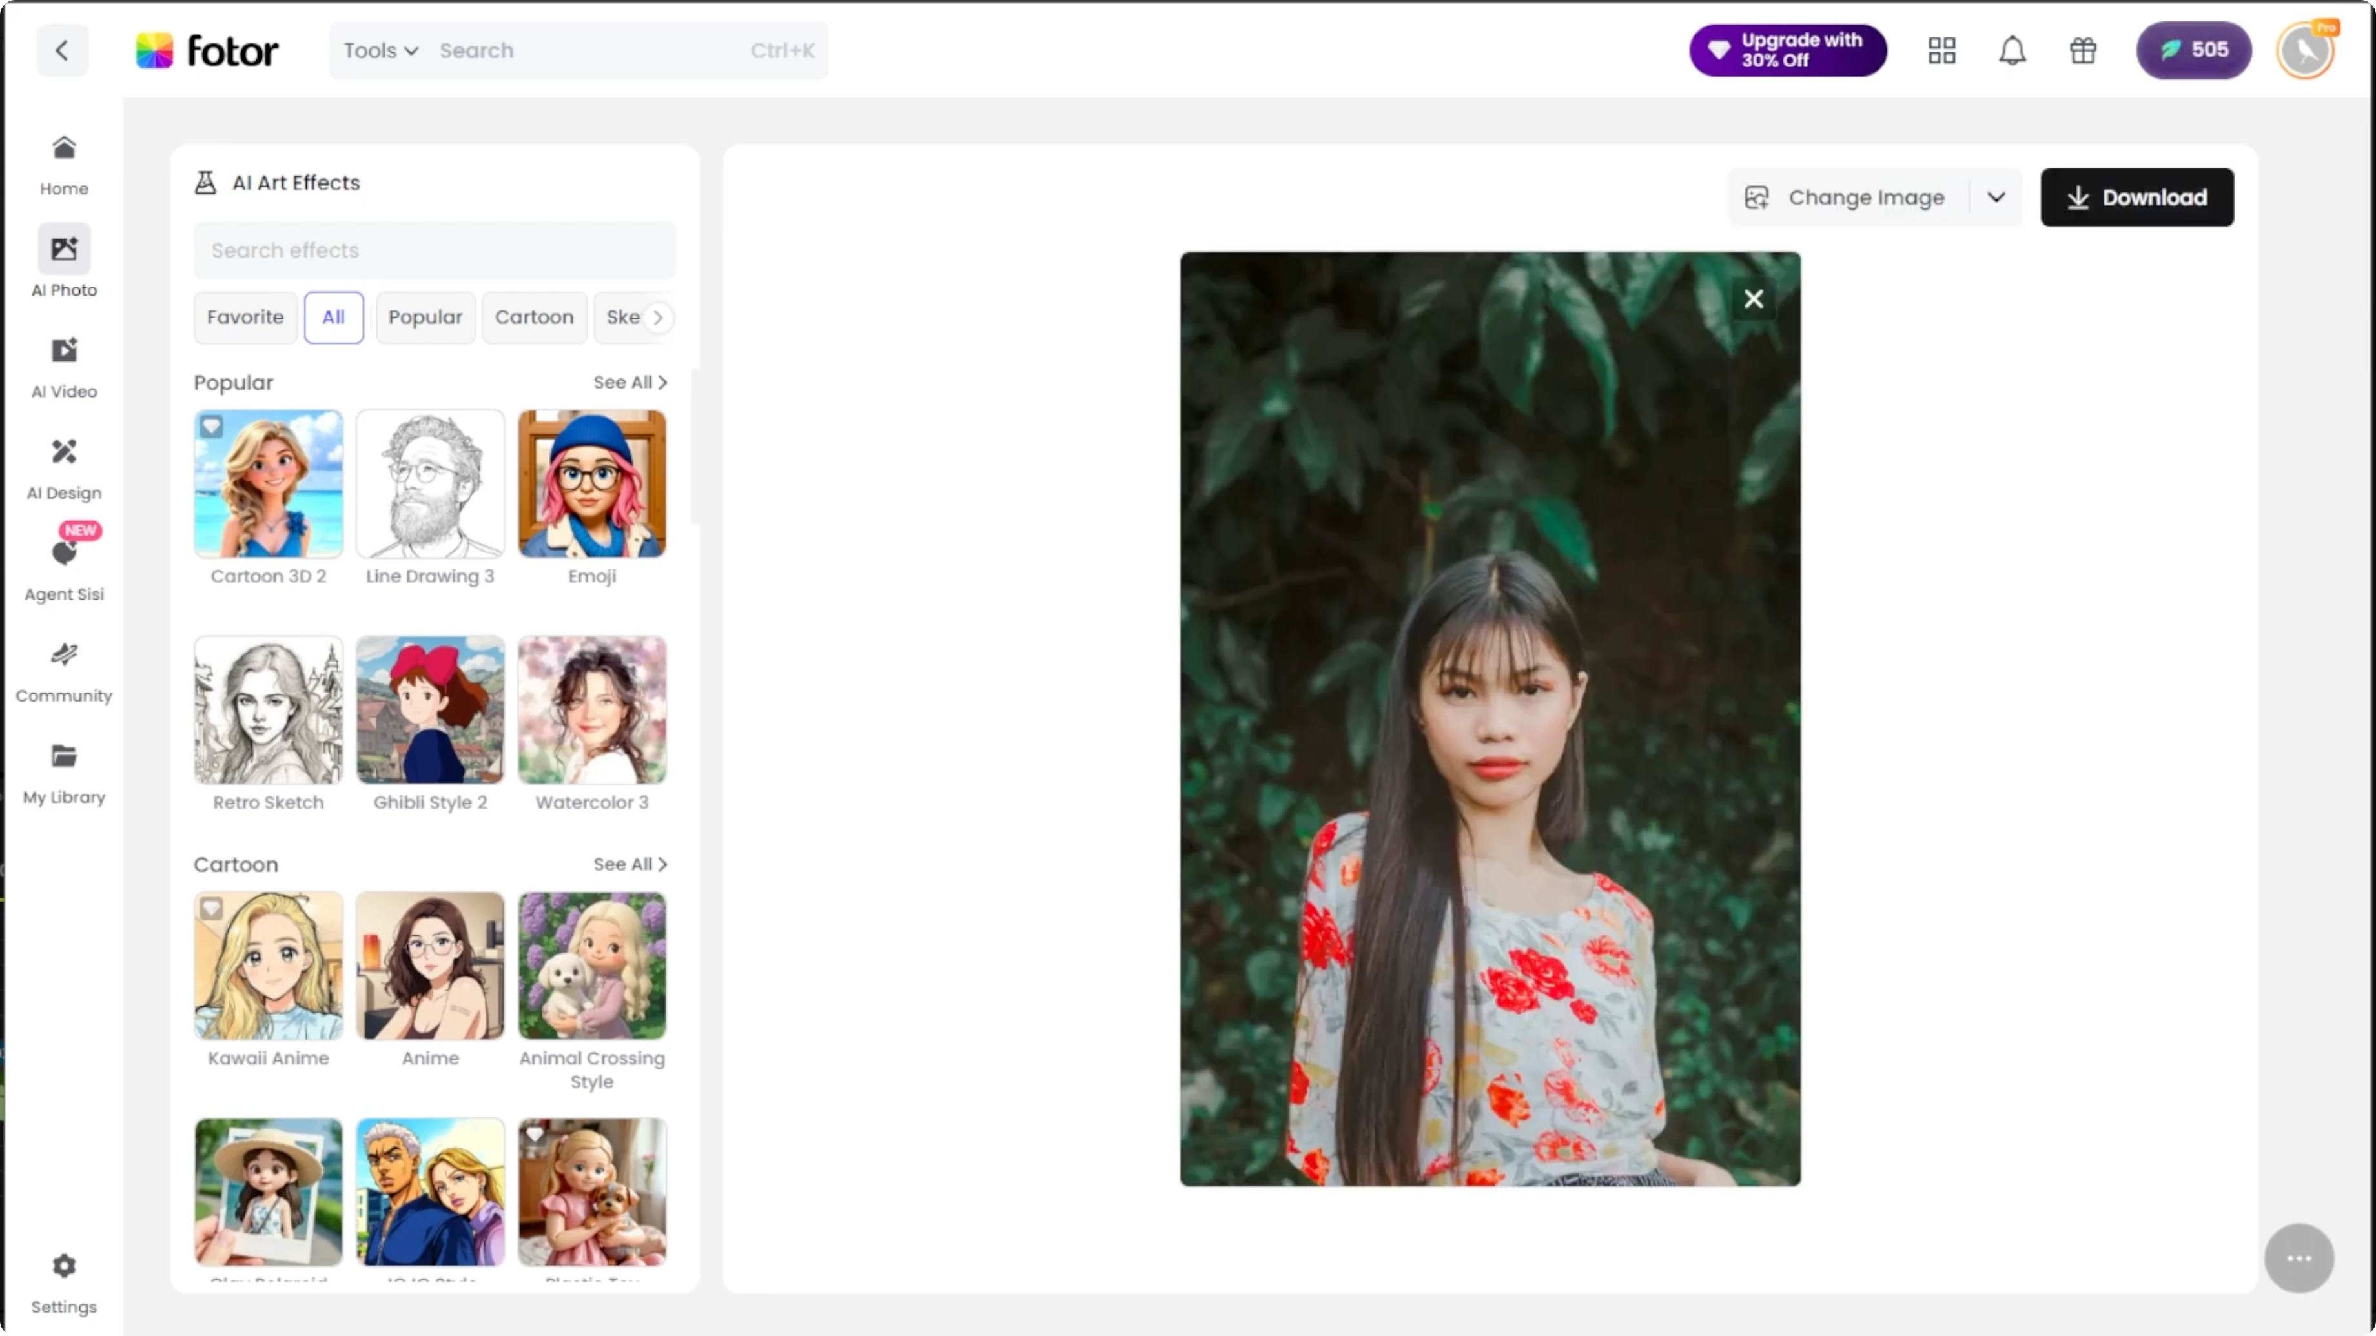Open Community in sidebar
The width and height of the screenshot is (2376, 1336).
[x=64, y=672]
